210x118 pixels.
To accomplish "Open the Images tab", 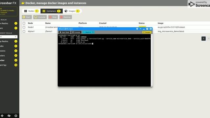I will tap(72, 11).
